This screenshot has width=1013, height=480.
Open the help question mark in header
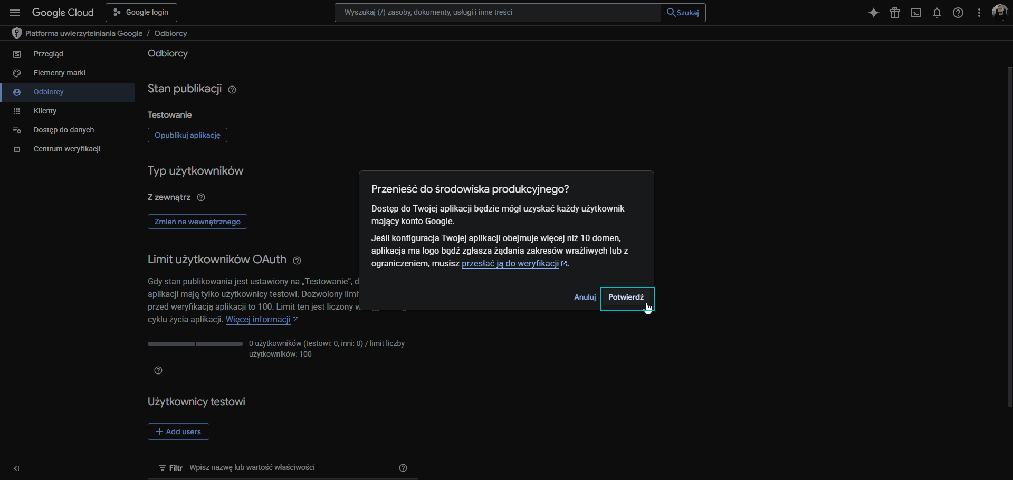pos(958,13)
